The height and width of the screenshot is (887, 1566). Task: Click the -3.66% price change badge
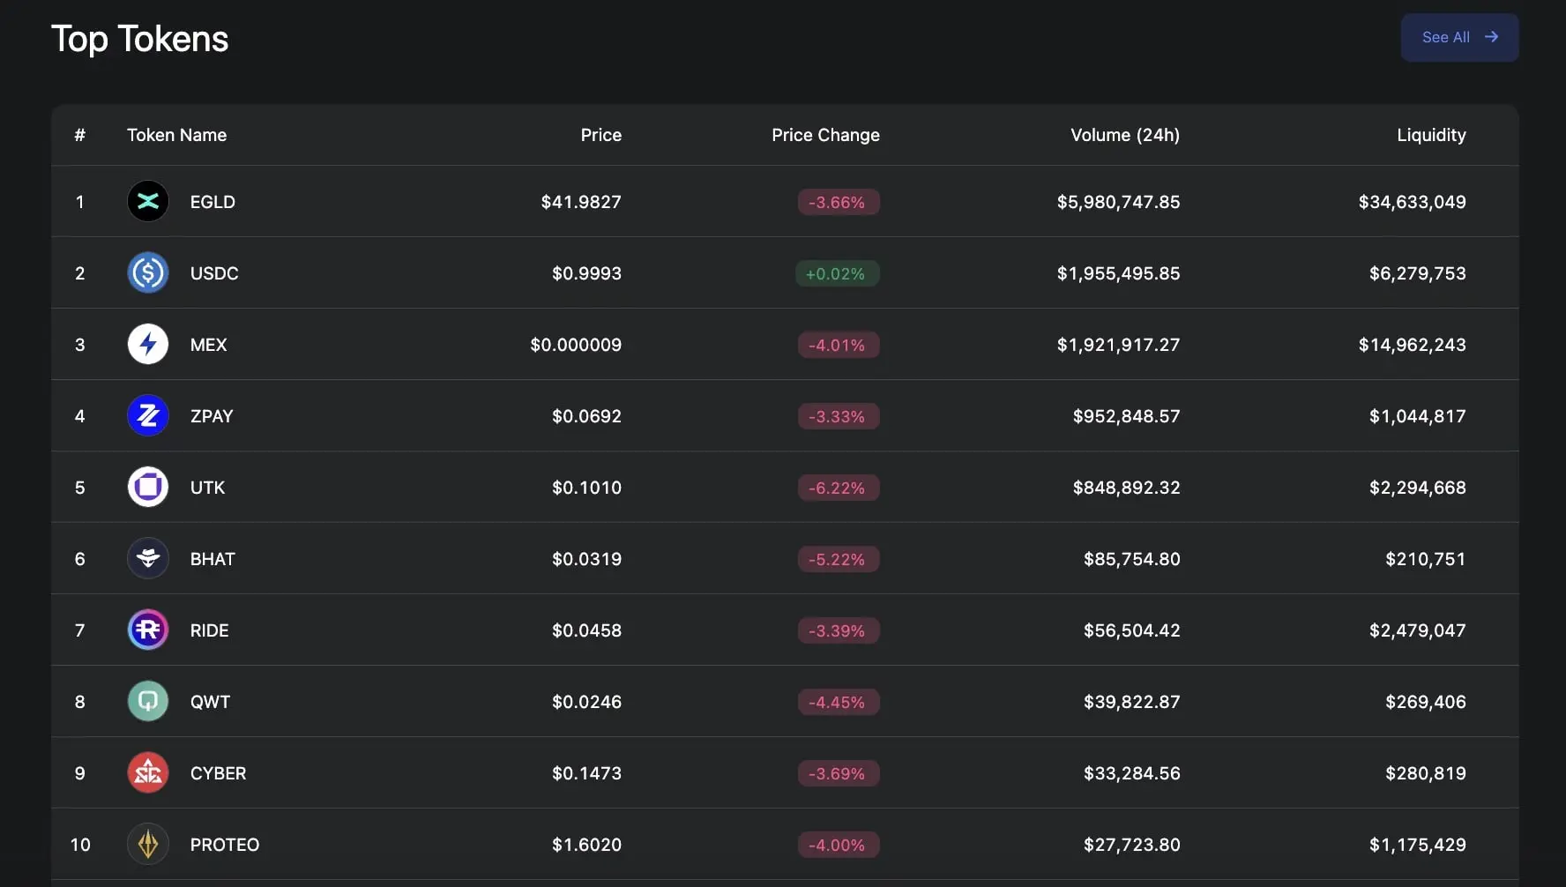(x=839, y=202)
